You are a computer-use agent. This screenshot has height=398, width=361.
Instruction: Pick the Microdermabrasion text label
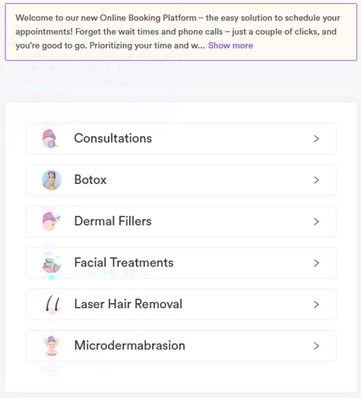[129, 345]
